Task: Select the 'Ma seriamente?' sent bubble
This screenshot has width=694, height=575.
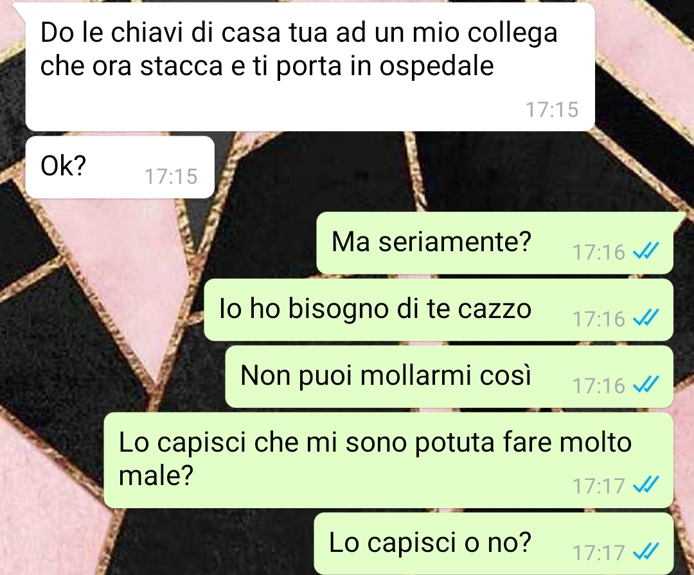Action: pos(495,243)
